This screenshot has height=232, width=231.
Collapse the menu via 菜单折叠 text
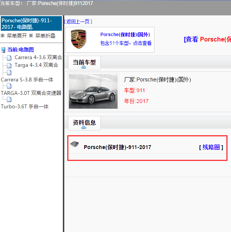coord(45,36)
